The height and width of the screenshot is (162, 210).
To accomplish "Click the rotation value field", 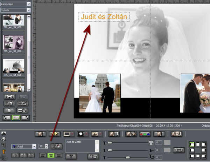I will pos(159,157).
